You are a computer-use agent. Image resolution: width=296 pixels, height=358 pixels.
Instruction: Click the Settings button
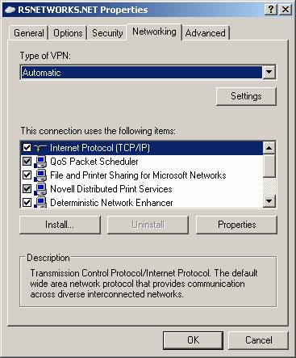[x=246, y=96]
